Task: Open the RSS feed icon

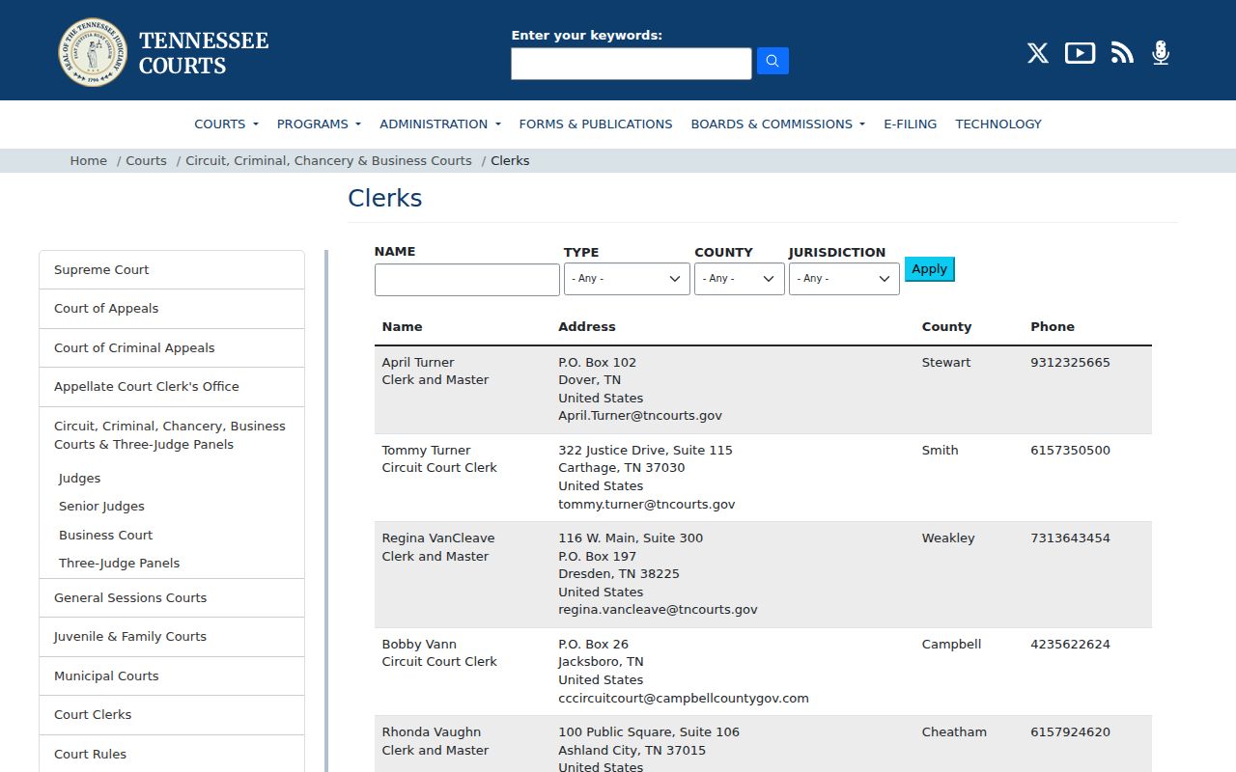Action: coord(1122,53)
